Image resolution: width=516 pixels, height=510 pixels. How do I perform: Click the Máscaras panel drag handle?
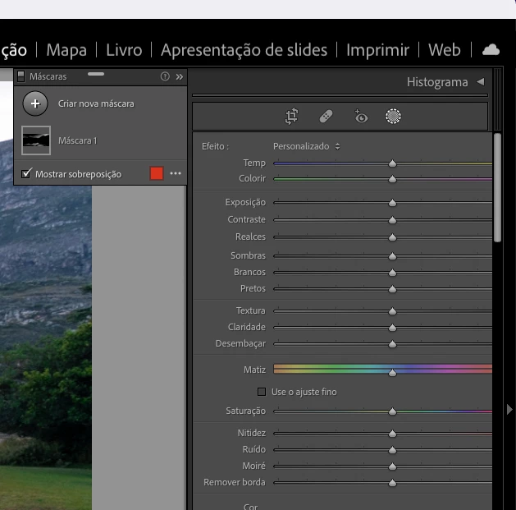coord(96,74)
